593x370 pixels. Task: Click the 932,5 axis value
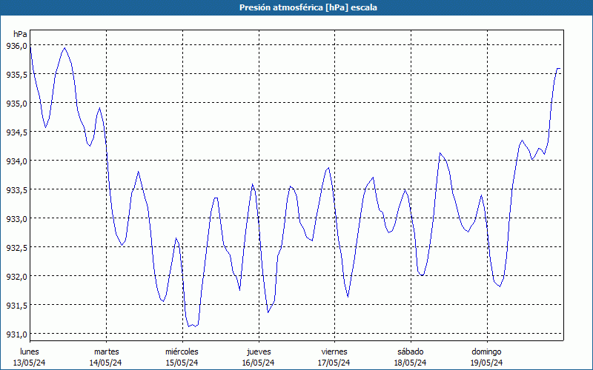(16, 248)
